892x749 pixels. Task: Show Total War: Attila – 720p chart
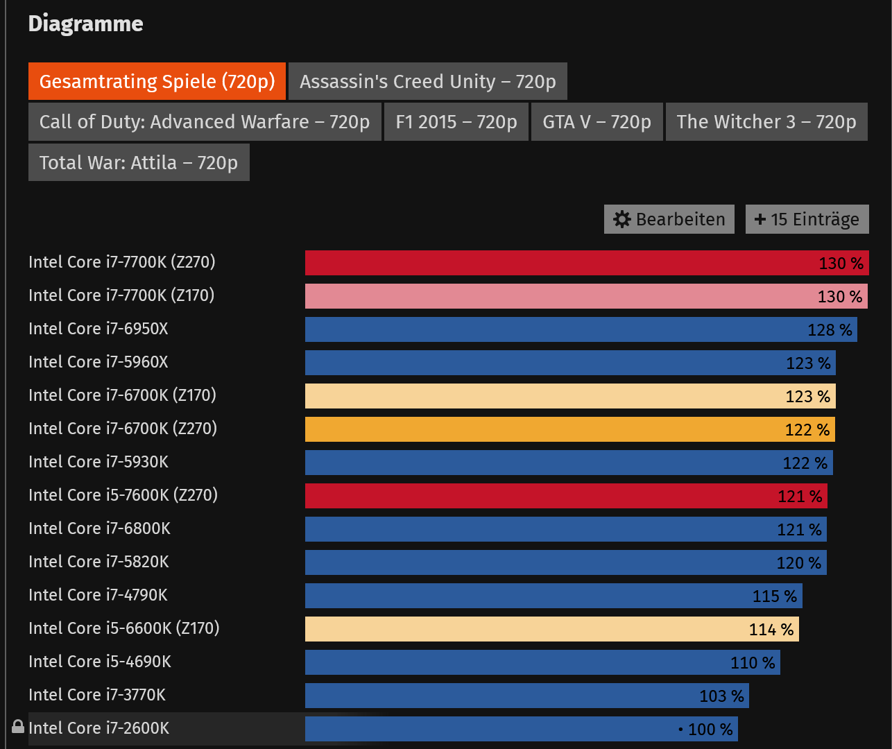[x=139, y=162]
